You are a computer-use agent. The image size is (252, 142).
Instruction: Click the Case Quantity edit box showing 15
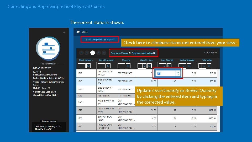pos(166,73)
